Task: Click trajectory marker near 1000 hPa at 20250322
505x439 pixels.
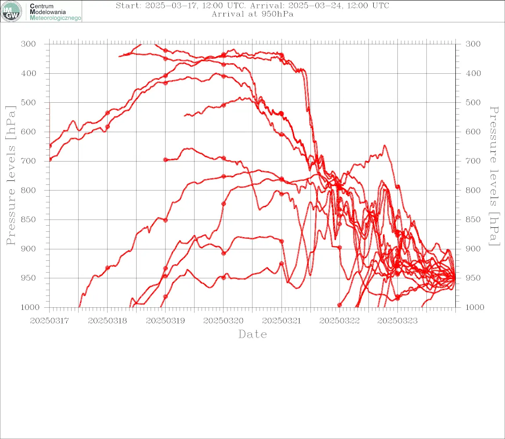Action: point(339,305)
